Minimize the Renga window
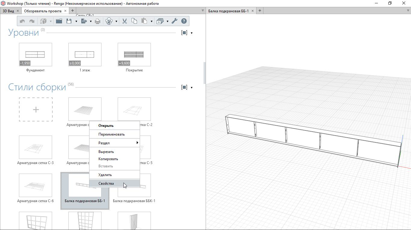411x230 pixels. [x=376, y=3]
